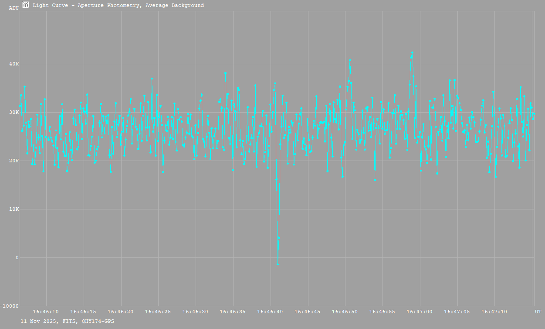Click the app icon beside the Light Curve title

tap(26, 5)
